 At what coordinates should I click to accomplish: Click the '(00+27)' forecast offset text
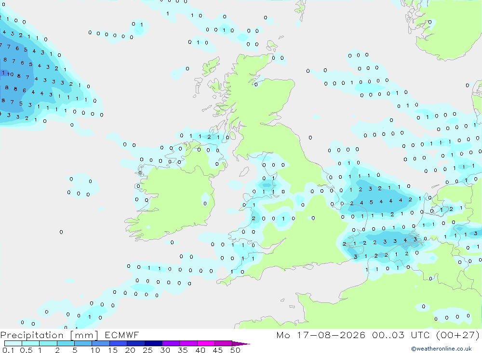(x=458, y=335)
